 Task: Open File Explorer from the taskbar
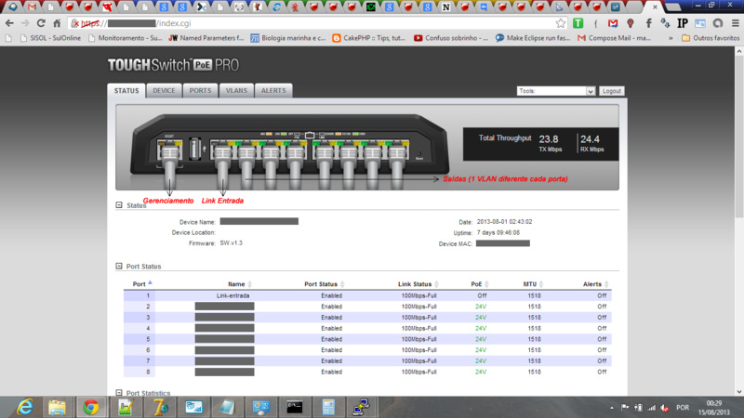click(x=57, y=407)
